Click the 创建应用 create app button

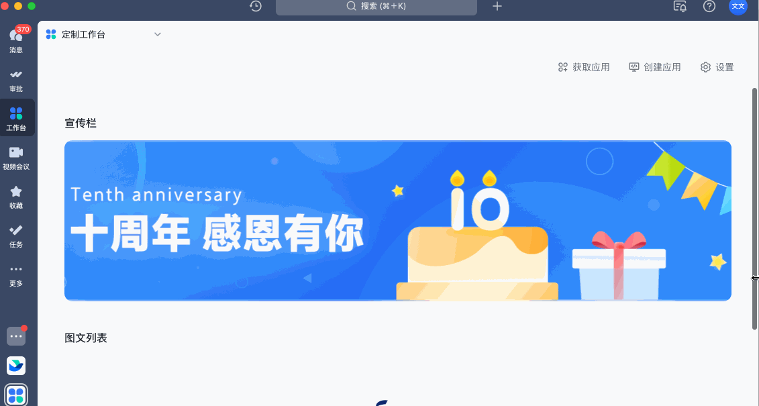point(655,67)
